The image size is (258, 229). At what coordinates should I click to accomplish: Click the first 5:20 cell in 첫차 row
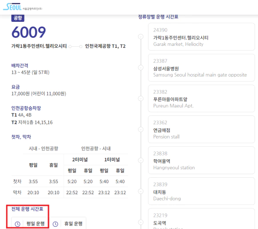(72, 181)
